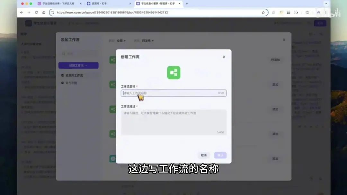Viewport: 347px width, 195px height.
Task: Select 资源库工作流 in the sidebar
Action: click(x=74, y=75)
